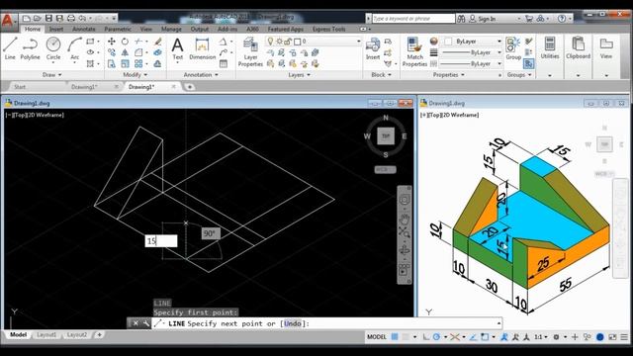Activate the Fillet modify tool
The image size is (633, 356).
pos(138,52)
